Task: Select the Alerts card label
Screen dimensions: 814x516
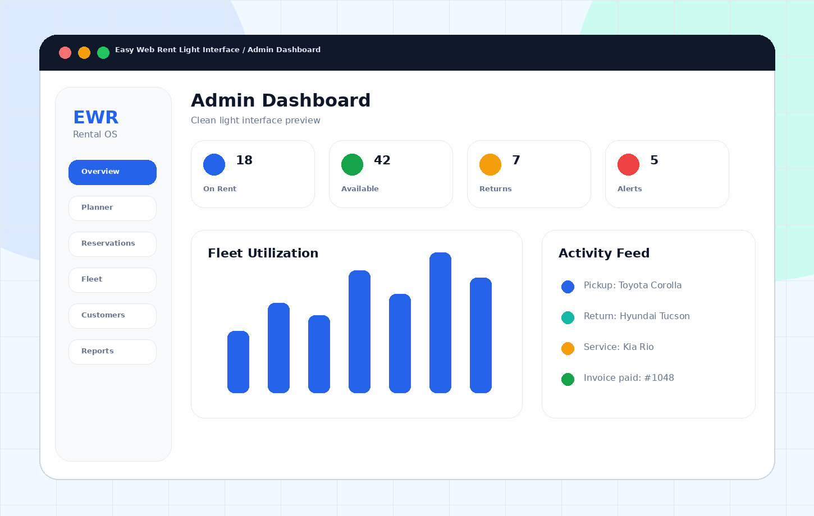Action: point(629,189)
